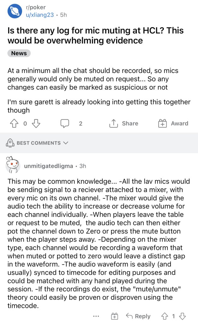This screenshot has width=198, height=323.
Task: Click the Best Comments rocket icon
Action: click(10, 143)
